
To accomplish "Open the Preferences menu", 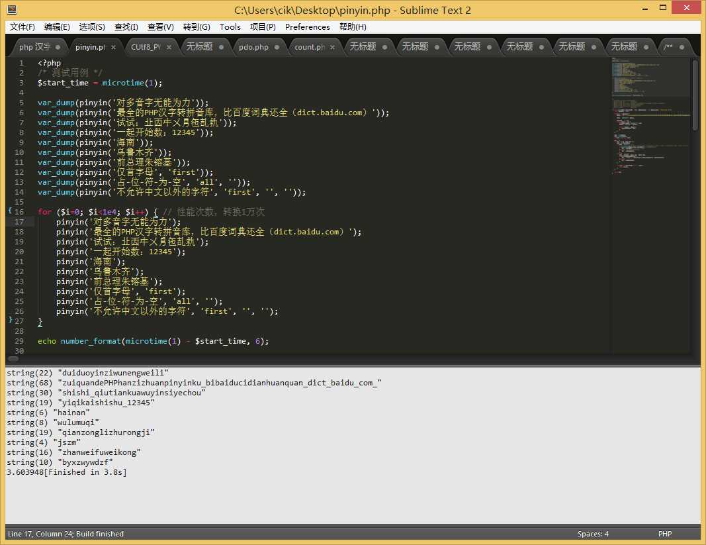I will pyautogui.click(x=308, y=27).
